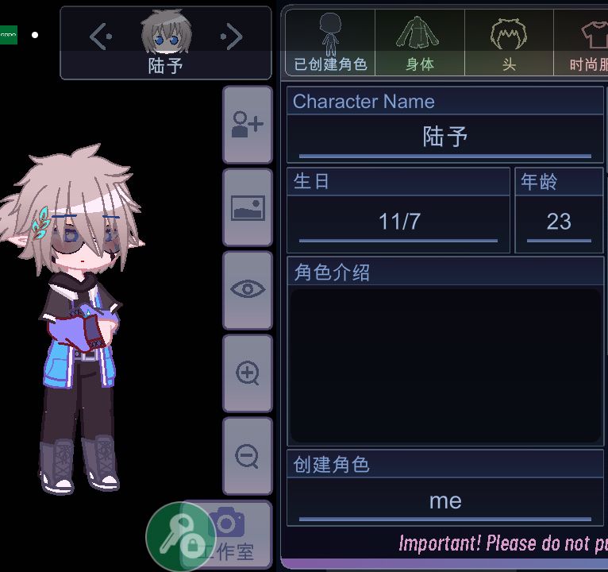608x572 pixels.
Task: Switch to the 头 head tab
Action: tap(509, 42)
